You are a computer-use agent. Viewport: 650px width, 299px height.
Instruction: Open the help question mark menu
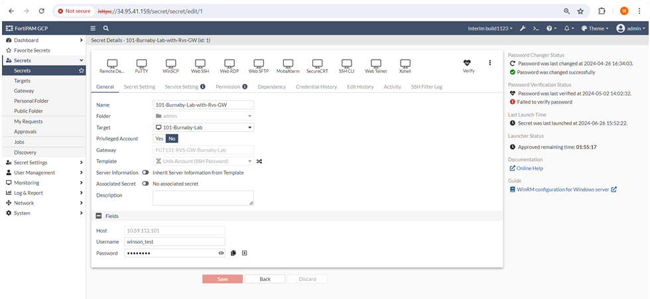(x=551, y=29)
